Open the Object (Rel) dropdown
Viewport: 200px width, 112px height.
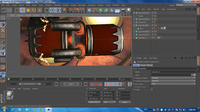[94, 102]
